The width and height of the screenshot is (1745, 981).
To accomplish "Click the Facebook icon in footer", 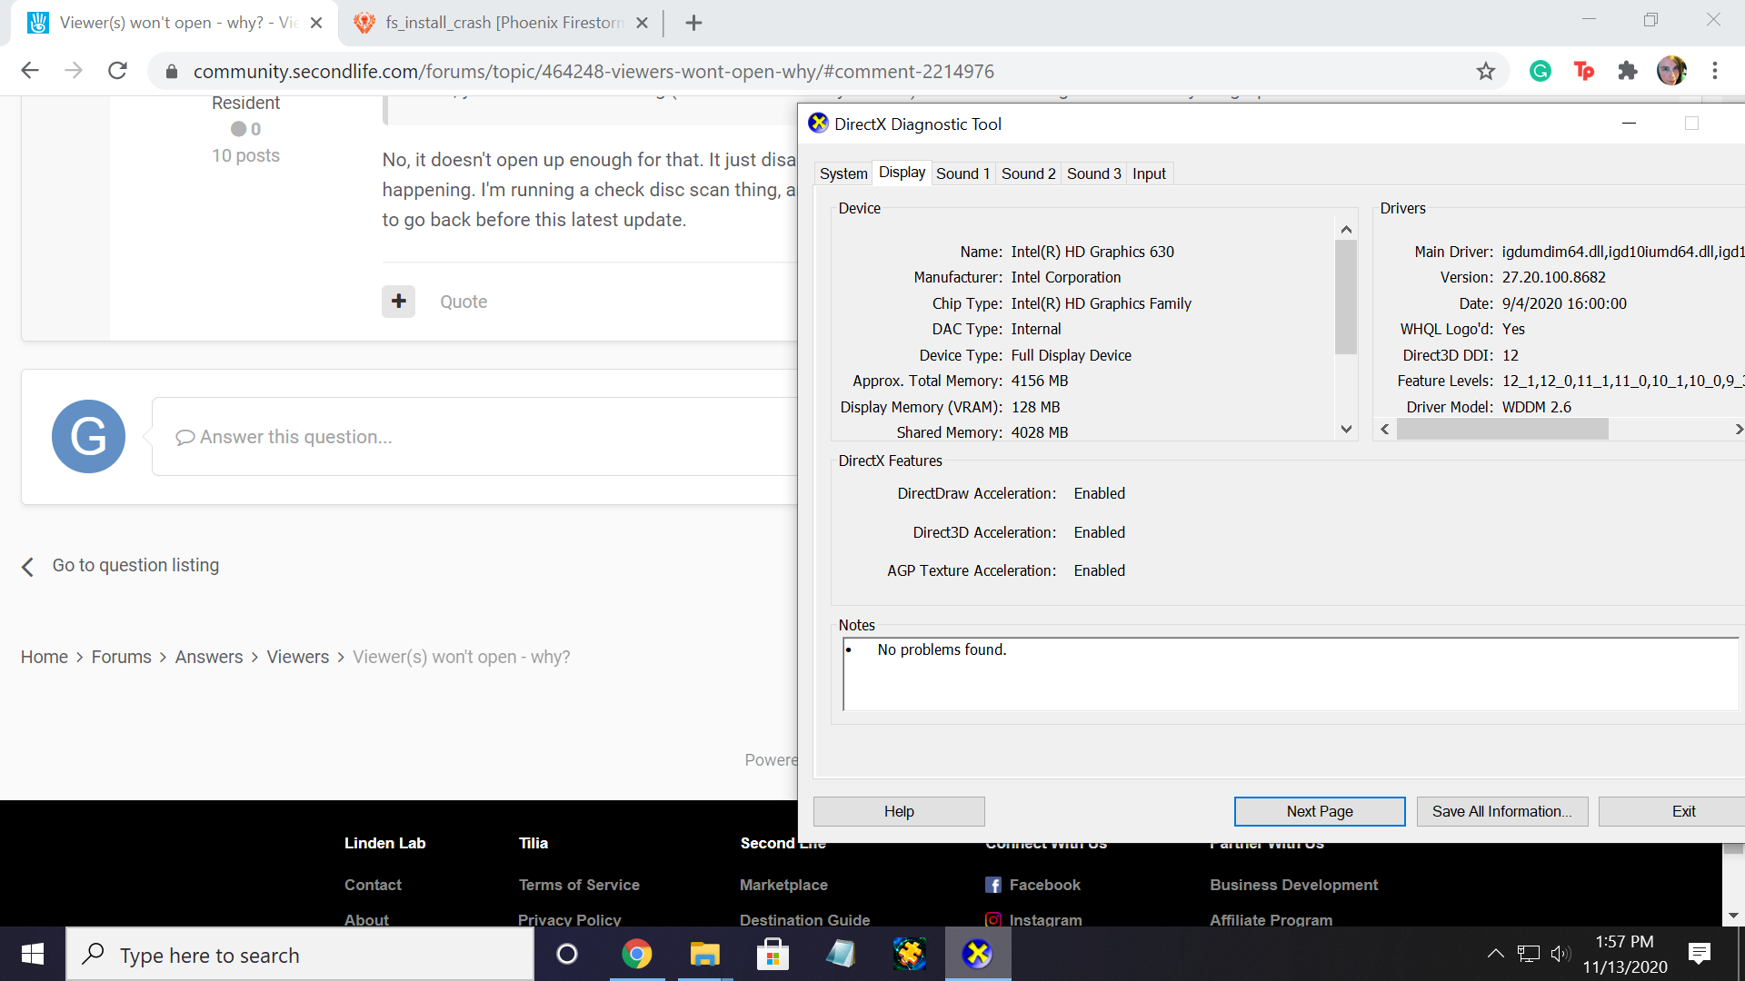I will click(x=993, y=885).
